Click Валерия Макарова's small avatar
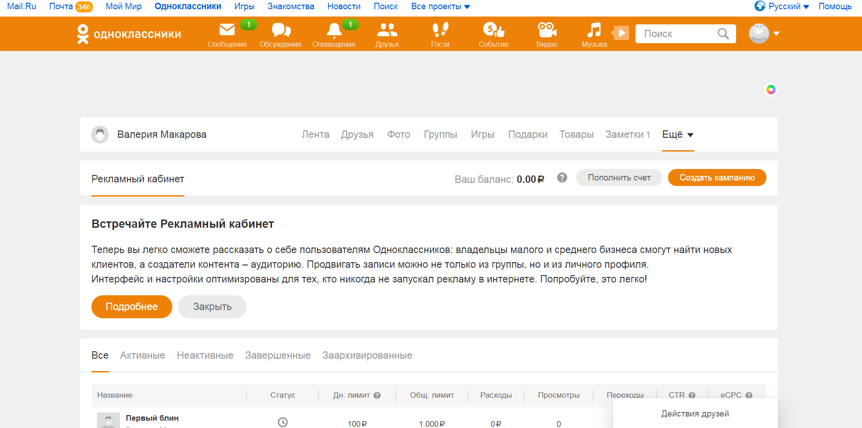 [x=100, y=135]
